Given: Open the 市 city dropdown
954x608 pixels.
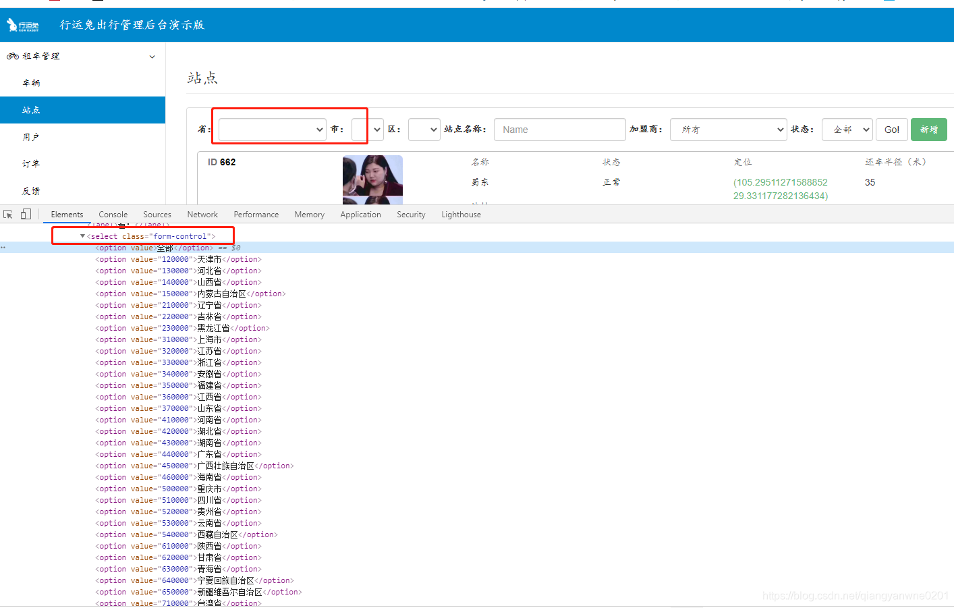Looking at the screenshot, I should point(367,130).
